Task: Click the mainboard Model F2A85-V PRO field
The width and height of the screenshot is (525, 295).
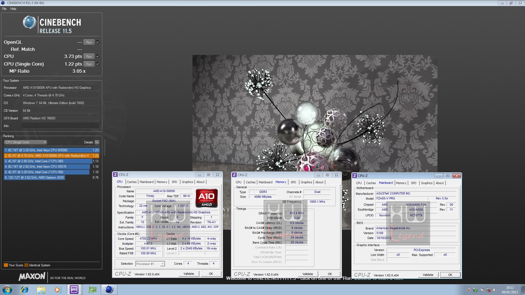Action: (x=401, y=199)
